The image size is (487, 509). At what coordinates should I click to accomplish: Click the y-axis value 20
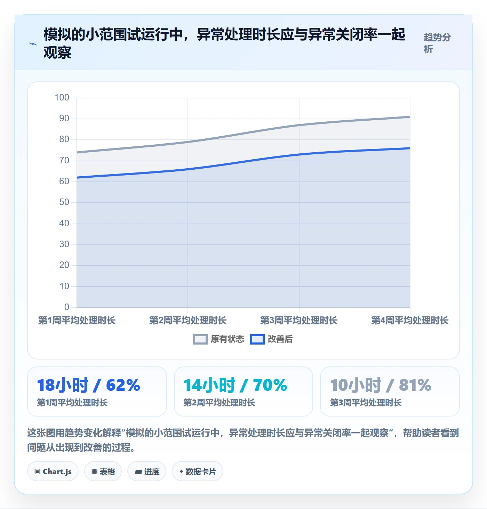click(x=64, y=265)
